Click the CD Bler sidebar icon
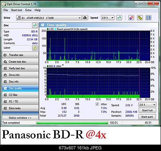The height and width of the screenshot is (151, 161). [5, 95]
